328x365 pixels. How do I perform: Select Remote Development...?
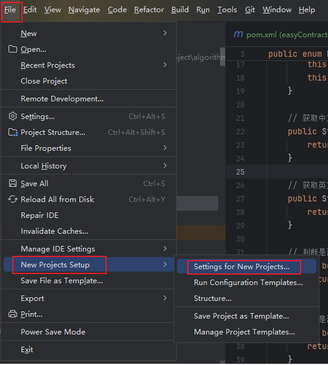point(88,98)
